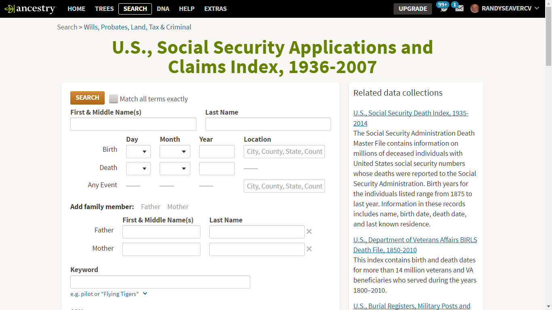This screenshot has height=310, width=552.
Task: Open Wills, Probates, Land, Tax & Criminal breadcrumb
Action: tap(137, 27)
